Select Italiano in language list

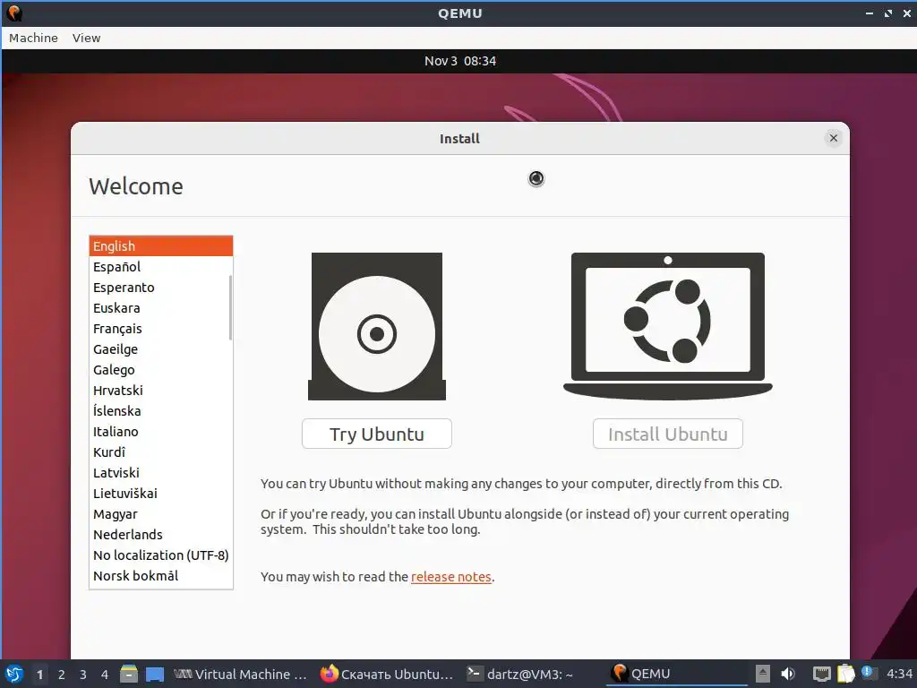pyautogui.click(x=161, y=432)
